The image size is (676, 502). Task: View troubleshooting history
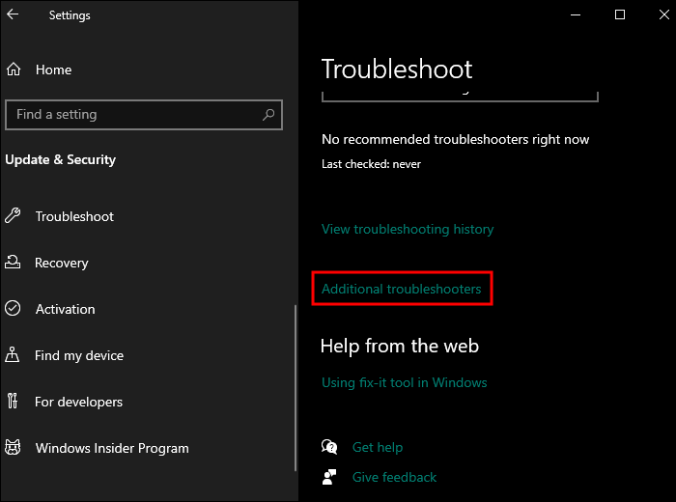pos(408,229)
